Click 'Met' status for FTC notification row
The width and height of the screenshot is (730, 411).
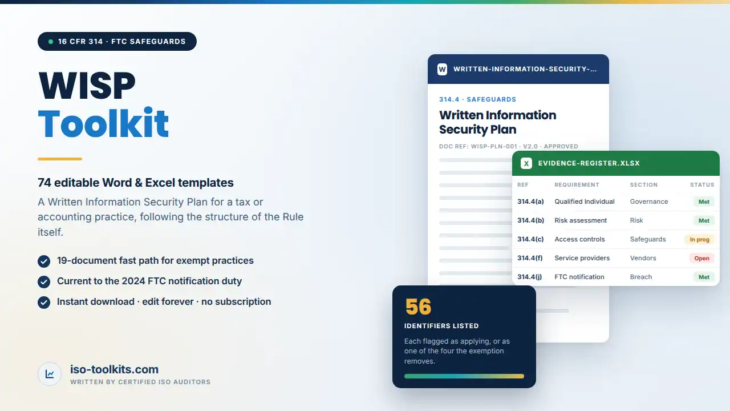(x=704, y=277)
